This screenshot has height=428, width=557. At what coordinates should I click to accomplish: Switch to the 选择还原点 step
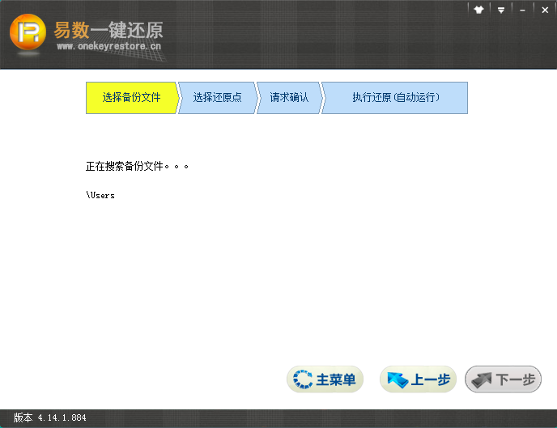tap(217, 98)
